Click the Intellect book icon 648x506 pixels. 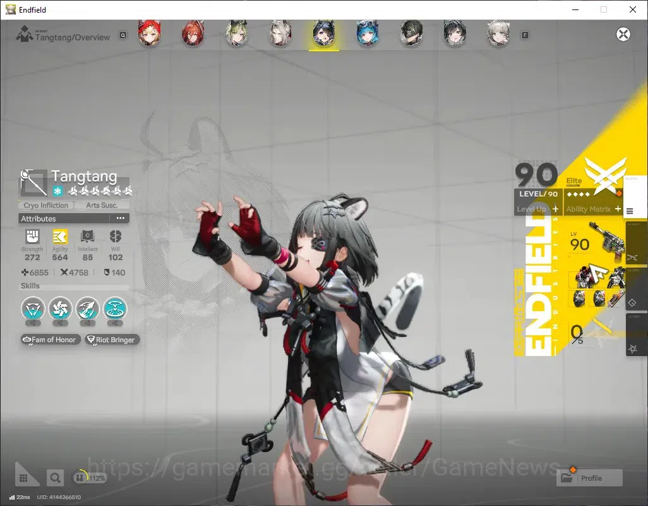point(88,237)
